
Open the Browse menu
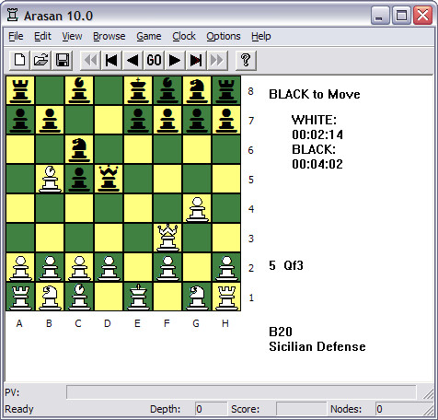(x=109, y=36)
